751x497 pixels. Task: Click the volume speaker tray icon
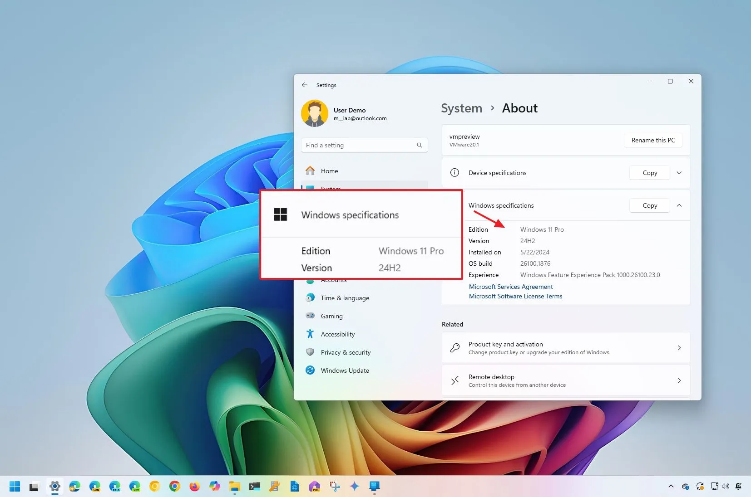[x=726, y=486]
